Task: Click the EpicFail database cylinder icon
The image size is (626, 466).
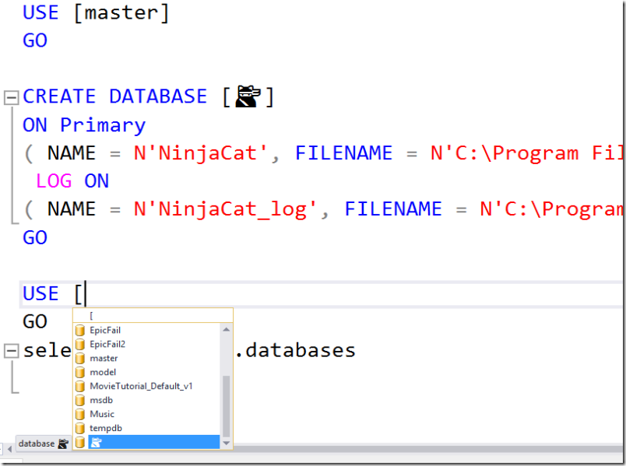Action: (x=80, y=331)
